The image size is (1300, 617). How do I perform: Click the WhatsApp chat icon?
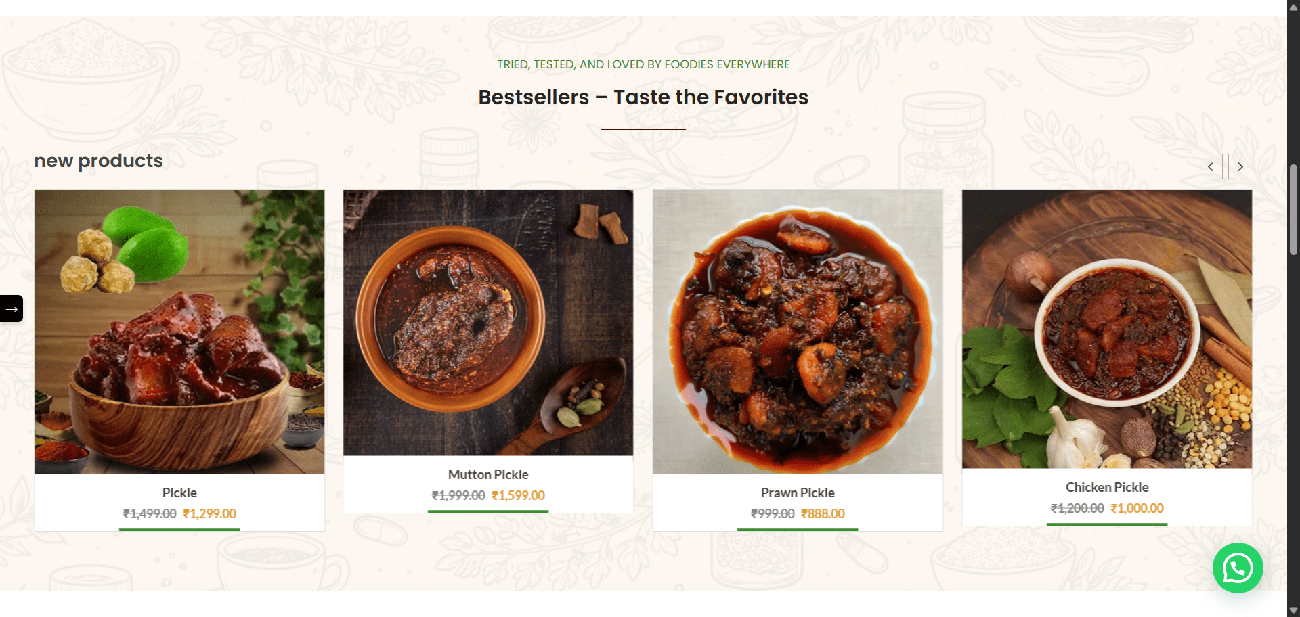click(1237, 568)
